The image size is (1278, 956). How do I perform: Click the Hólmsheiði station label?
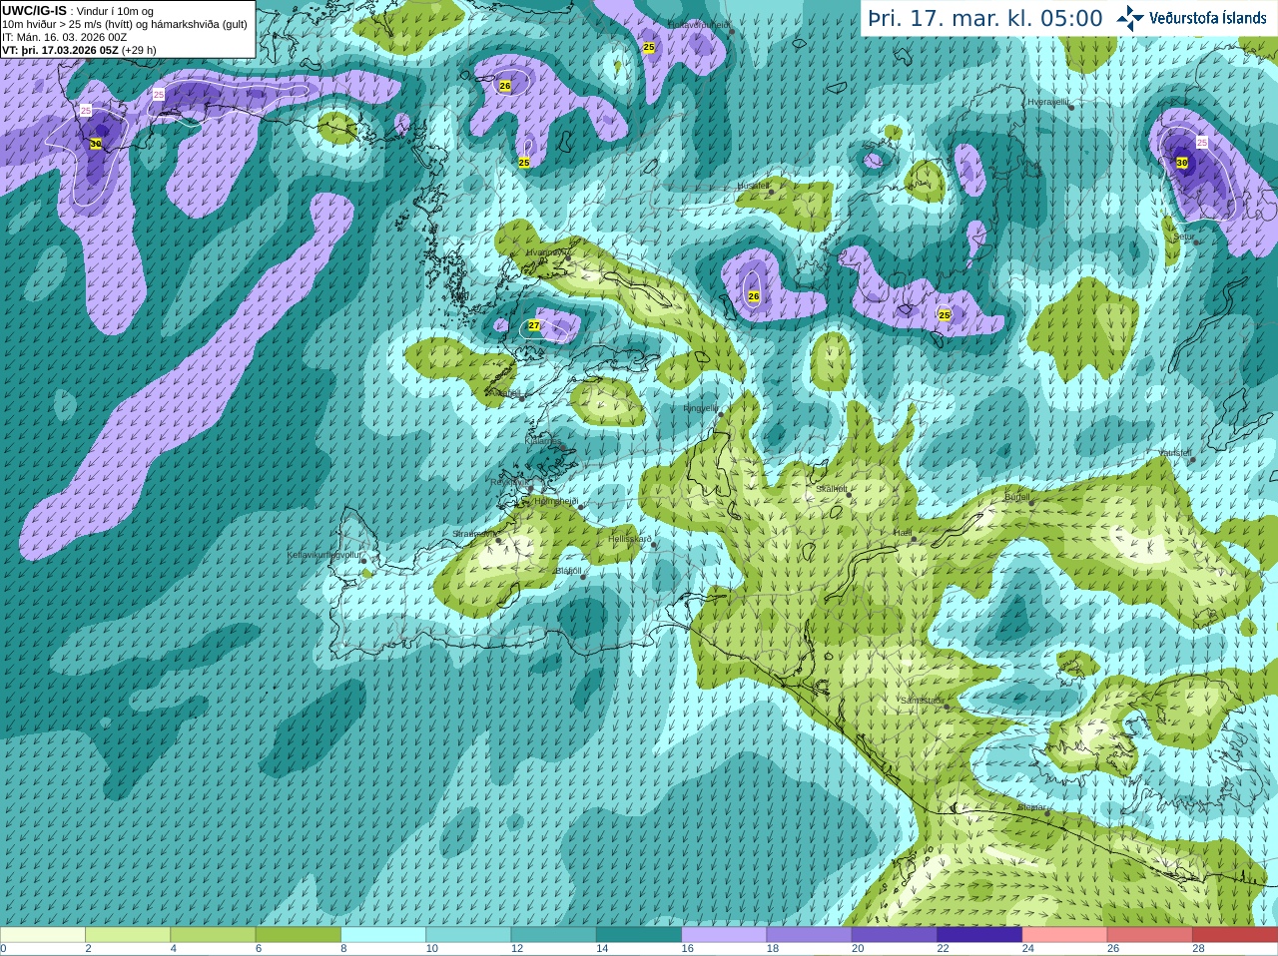pos(556,501)
